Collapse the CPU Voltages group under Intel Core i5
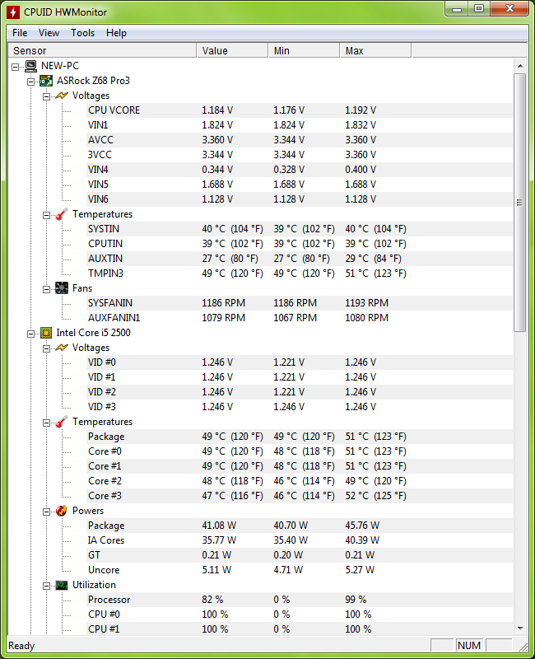The image size is (535, 659). pyautogui.click(x=46, y=348)
